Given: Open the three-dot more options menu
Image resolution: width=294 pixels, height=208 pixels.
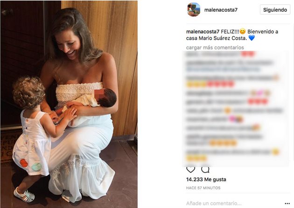Looking at the screenshot, I should [287, 203].
